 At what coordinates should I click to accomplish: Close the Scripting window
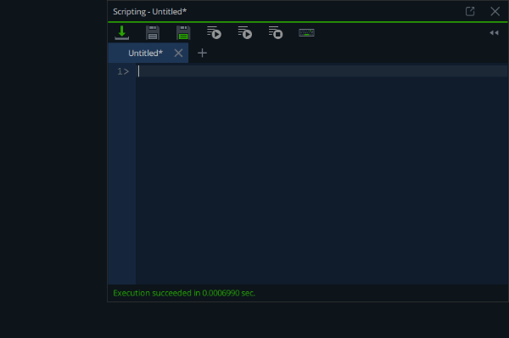(x=495, y=11)
